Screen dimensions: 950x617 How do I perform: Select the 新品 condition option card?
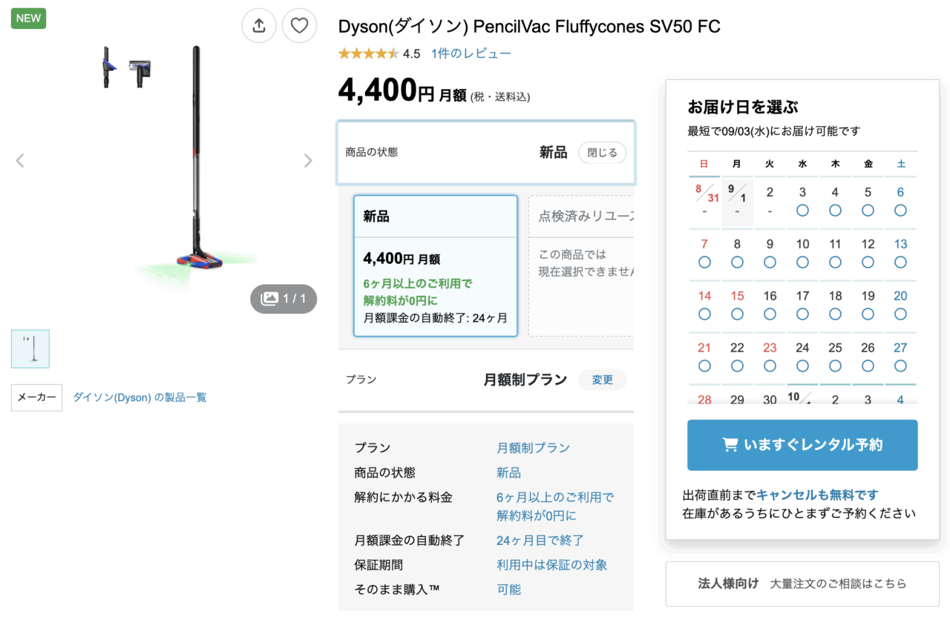(x=435, y=265)
